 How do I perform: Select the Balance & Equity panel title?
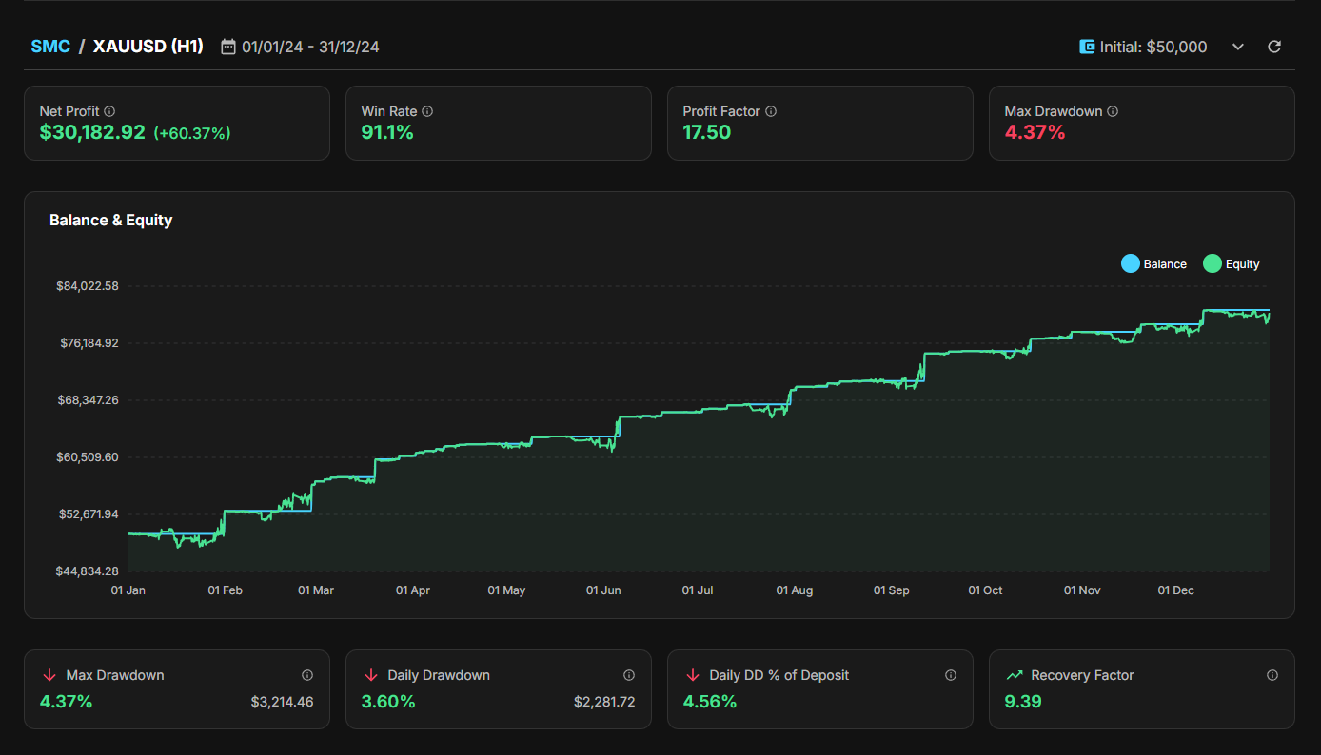point(110,220)
